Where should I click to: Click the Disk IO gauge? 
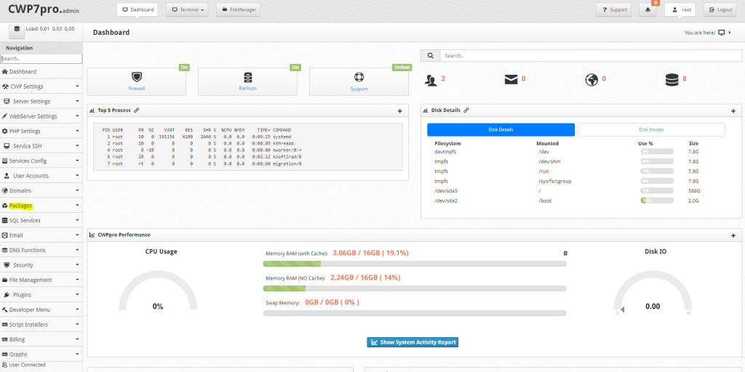[x=653, y=291]
